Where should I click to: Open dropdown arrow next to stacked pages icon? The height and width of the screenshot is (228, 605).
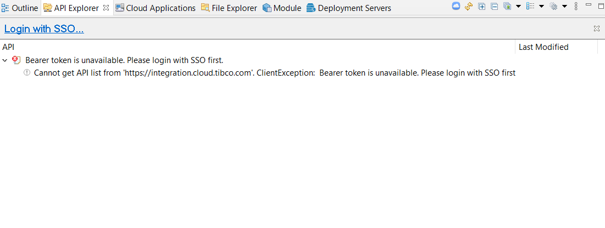click(x=518, y=7)
